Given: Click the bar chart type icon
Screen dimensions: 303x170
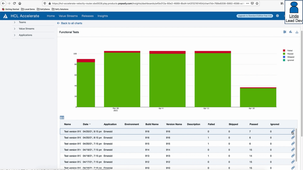Looking at the screenshot, I should (x=291, y=32).
